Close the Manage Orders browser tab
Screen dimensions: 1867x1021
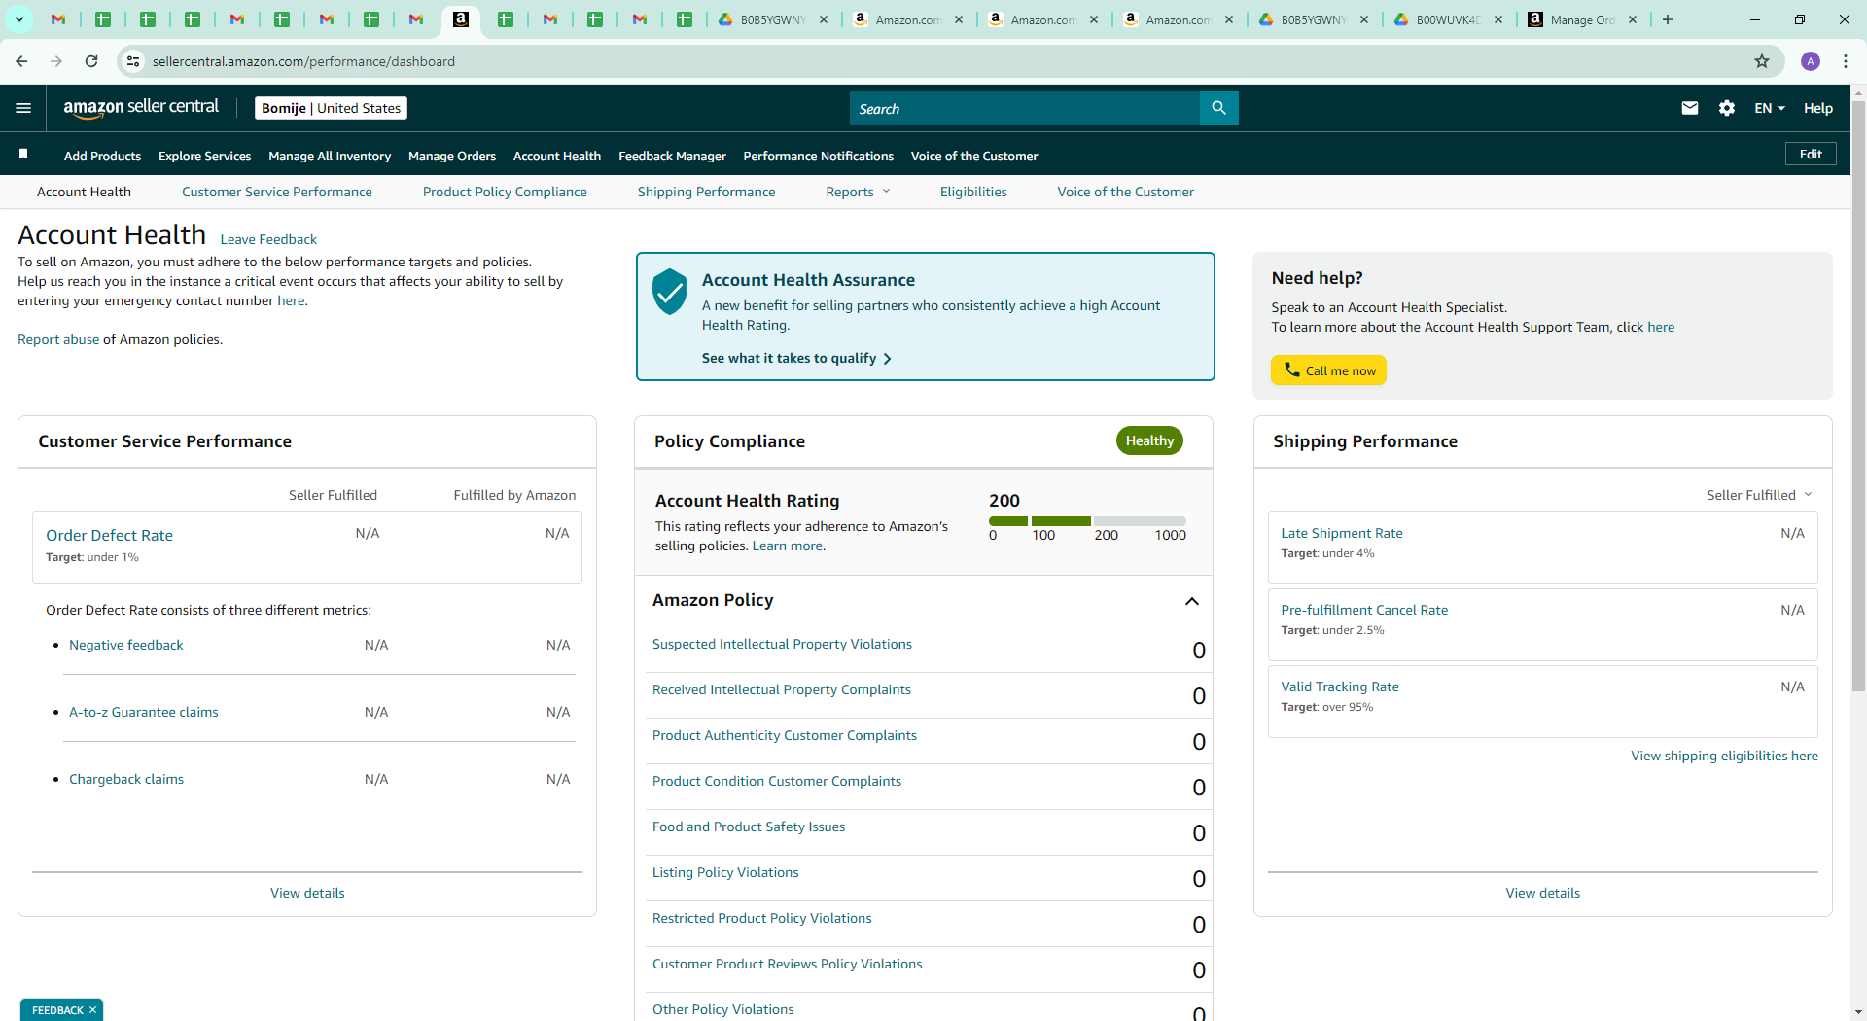(1633, 19)
